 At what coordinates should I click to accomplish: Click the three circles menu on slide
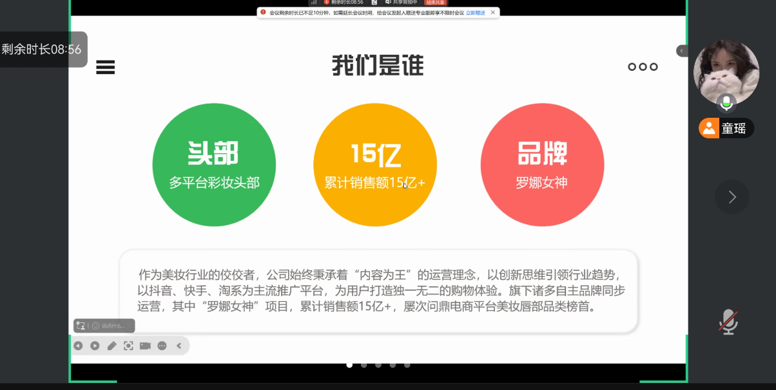pos(643,67)
